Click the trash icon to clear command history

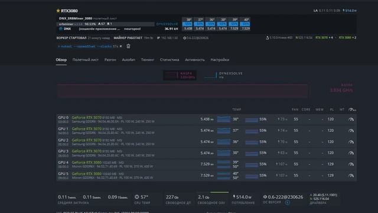[128, 46]
